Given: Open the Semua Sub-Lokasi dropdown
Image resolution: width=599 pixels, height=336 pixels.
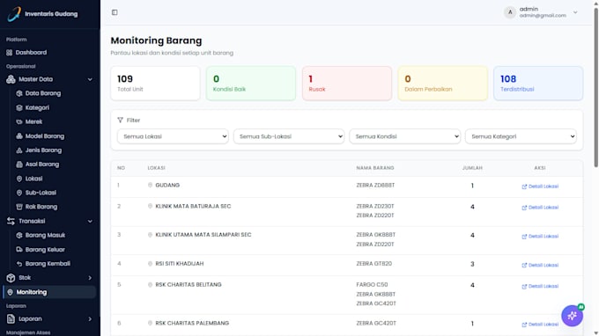Looking at the screenshot, I should click(289, 136).
